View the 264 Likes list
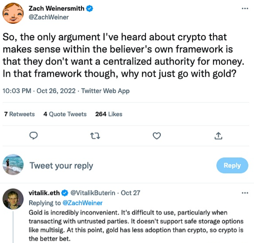 (109, 114)
